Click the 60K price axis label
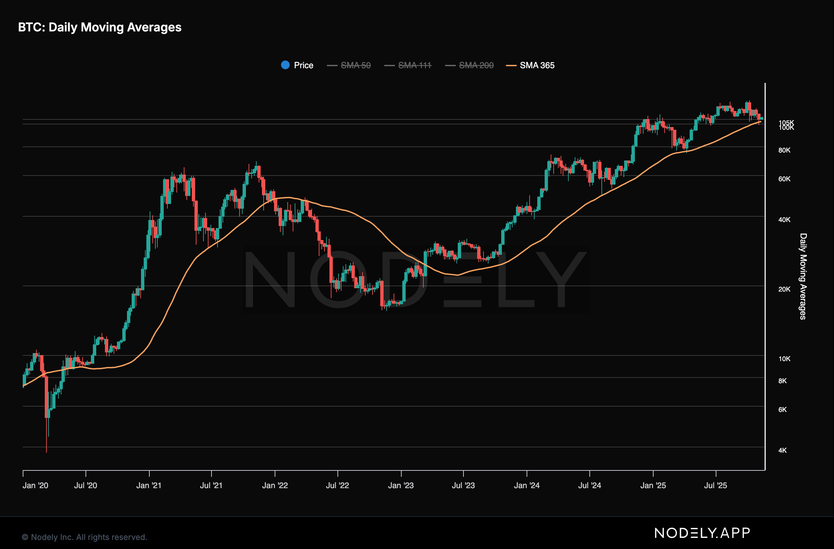 [x=784, y=179]
